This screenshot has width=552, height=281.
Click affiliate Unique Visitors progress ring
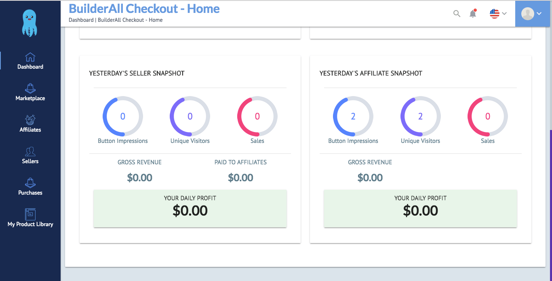click(420, 116)
